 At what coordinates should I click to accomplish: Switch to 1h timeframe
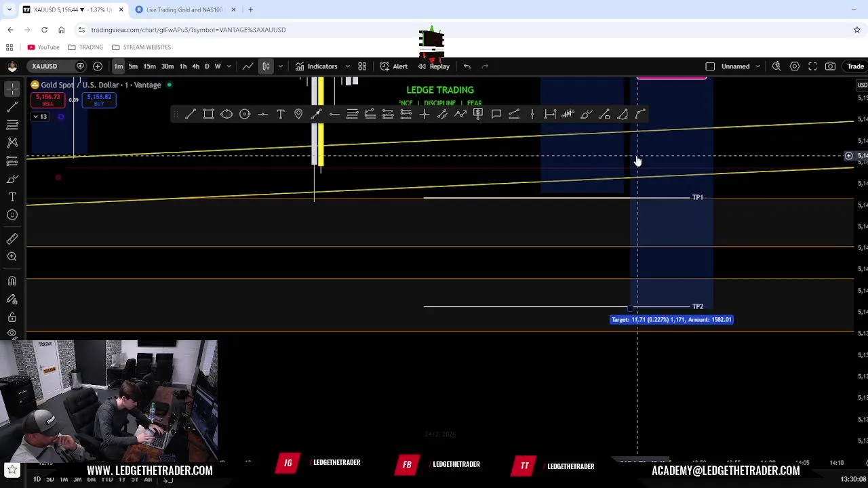pos(183,66)
